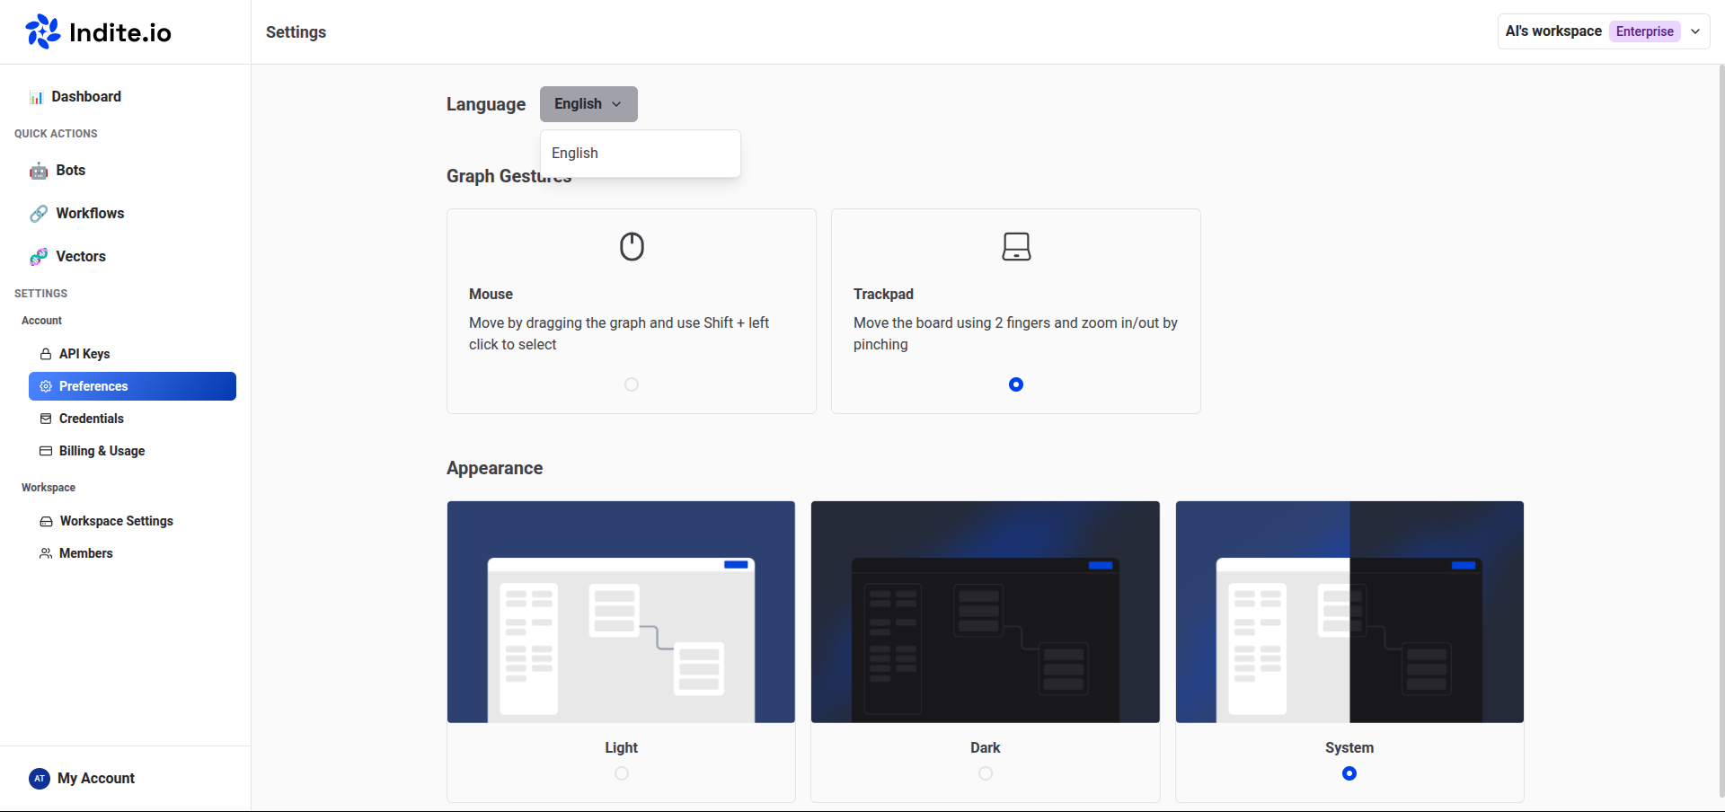Go to Billing & Usage page
Viewport: 1725px width, 812px height.
click(x=102, y=451)
